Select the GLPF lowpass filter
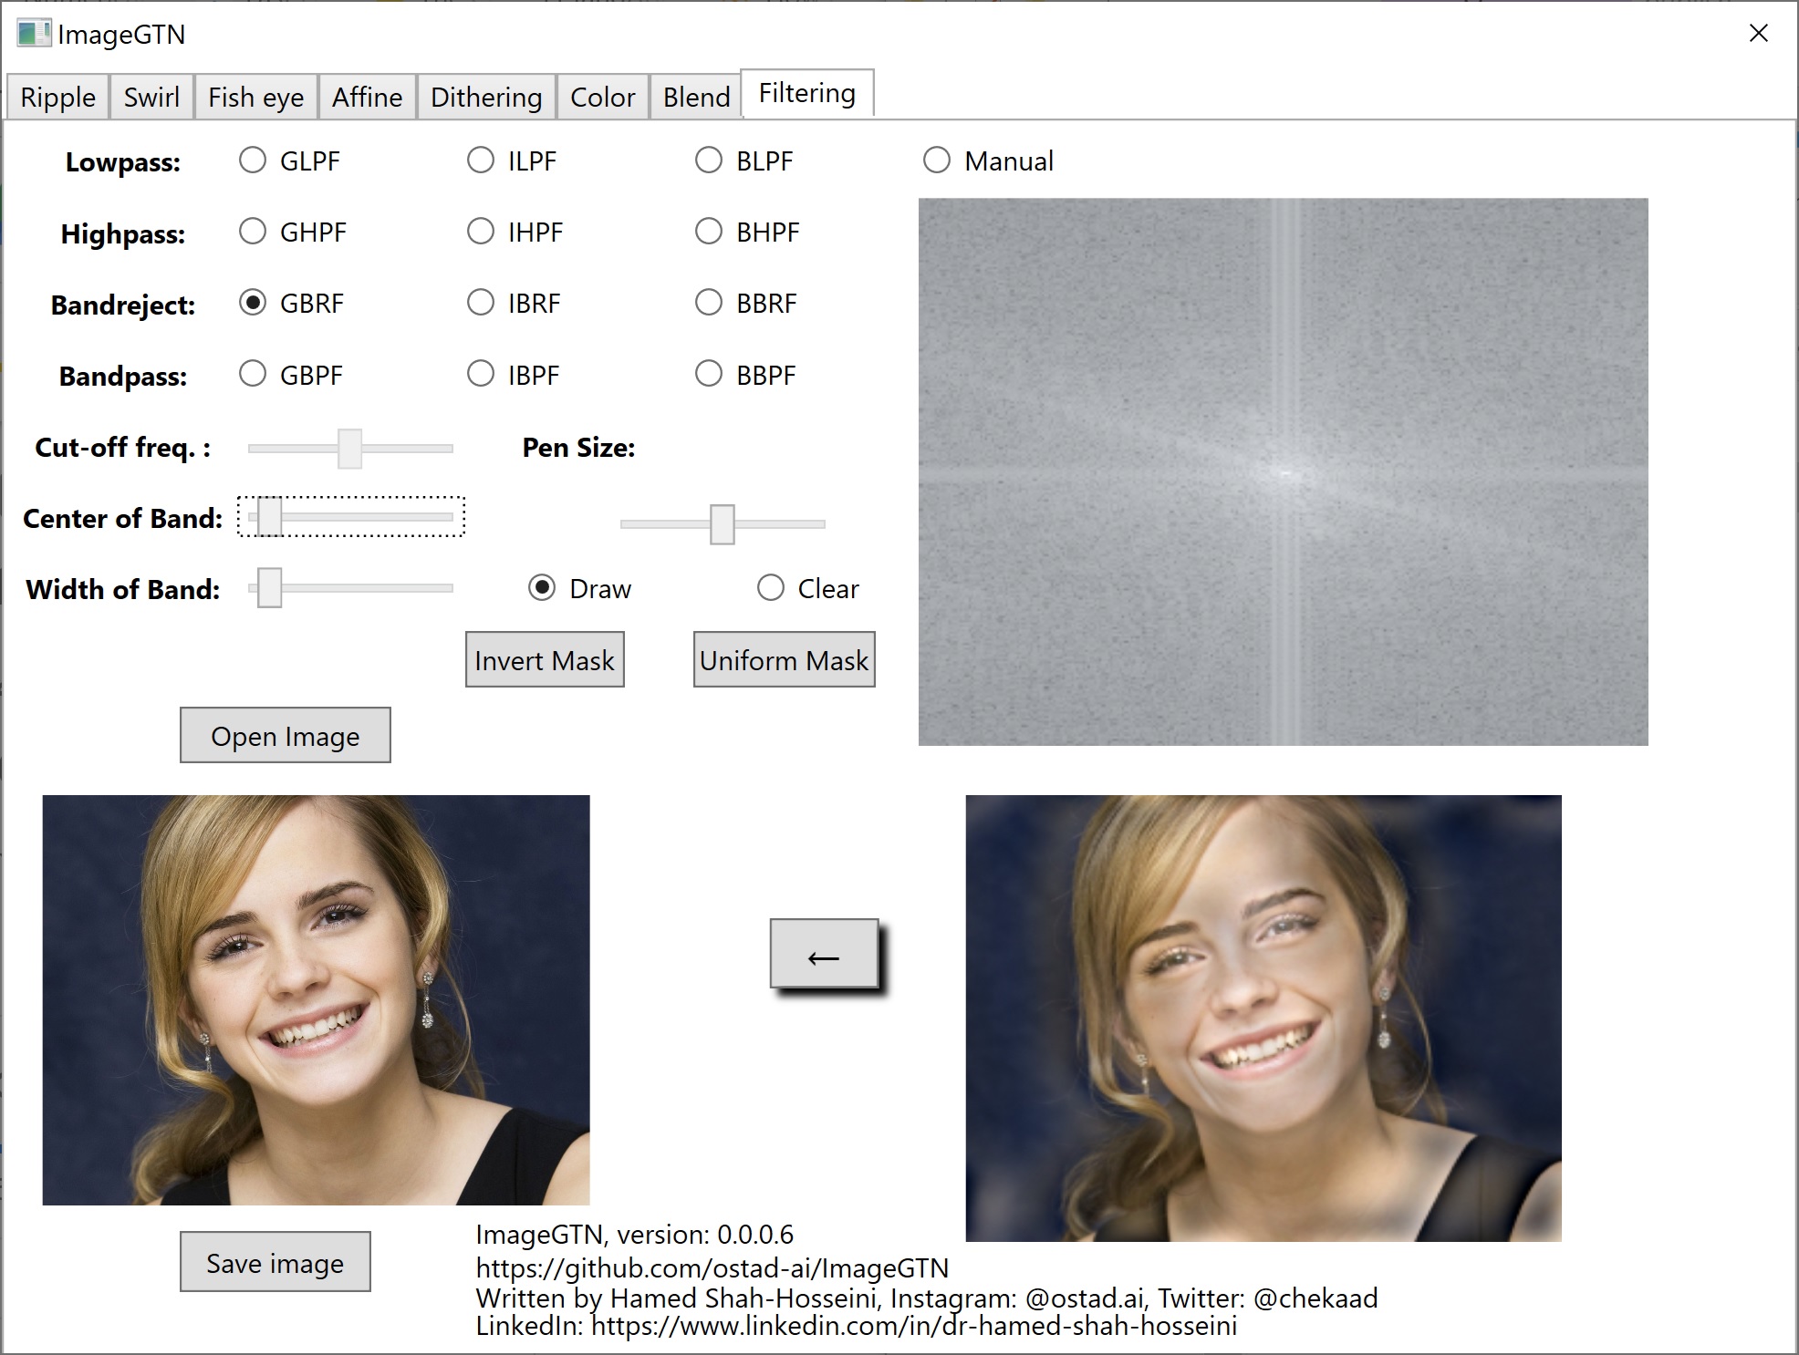The width and height of the screenshot is (1799, 1355). point(253,160)
